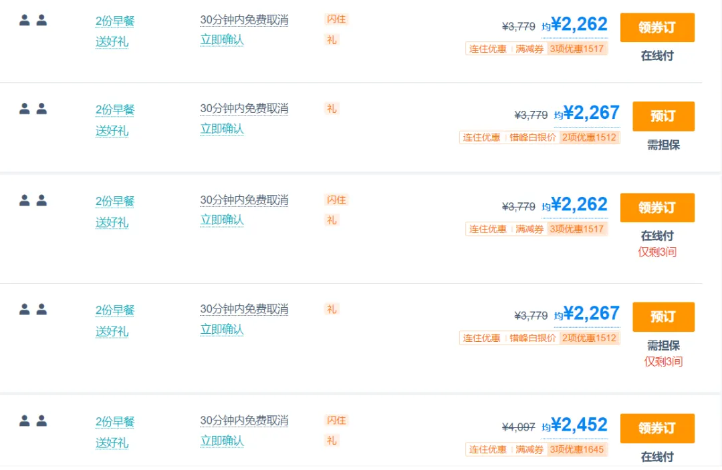
Task: Click 领券订 button with 仅剩3间 notice
Action: tap(657, 208)
